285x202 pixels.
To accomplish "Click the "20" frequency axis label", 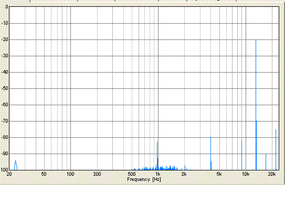I will point(9,174).
